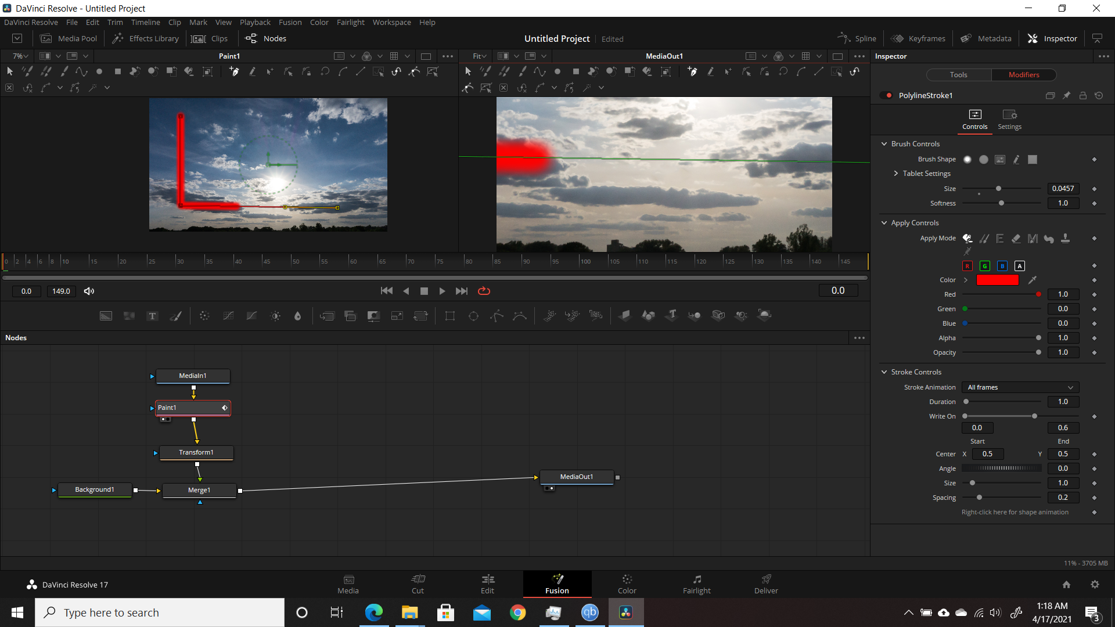Click the Opacity slider handle
Image resolution: width=1115 pixels, height=627 pixels.
[x=1038, y=352]
